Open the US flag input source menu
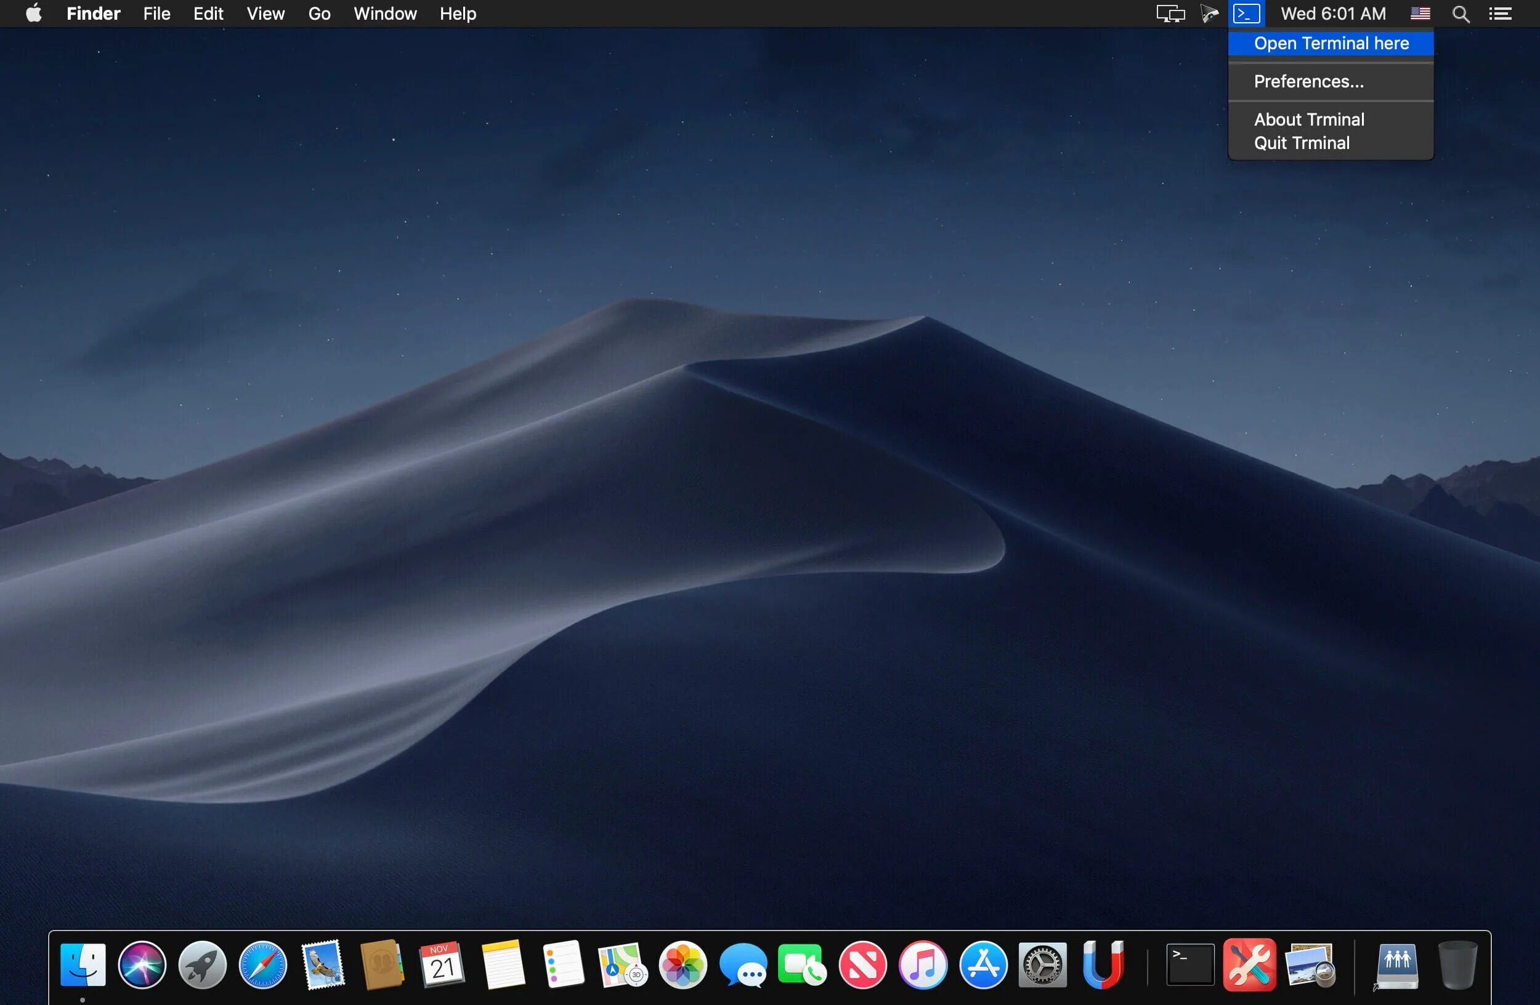The height and width of the screenshot is (1005, 1540). pyautogui.click(x=1420, y=14)
